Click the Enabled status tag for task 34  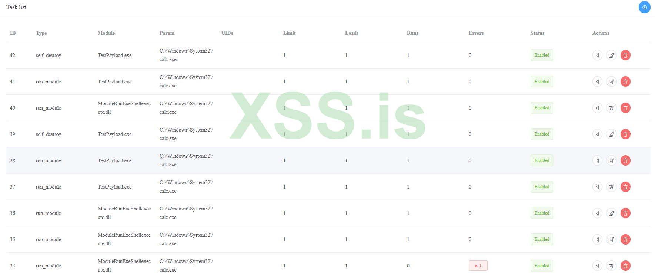coord(542,266)
